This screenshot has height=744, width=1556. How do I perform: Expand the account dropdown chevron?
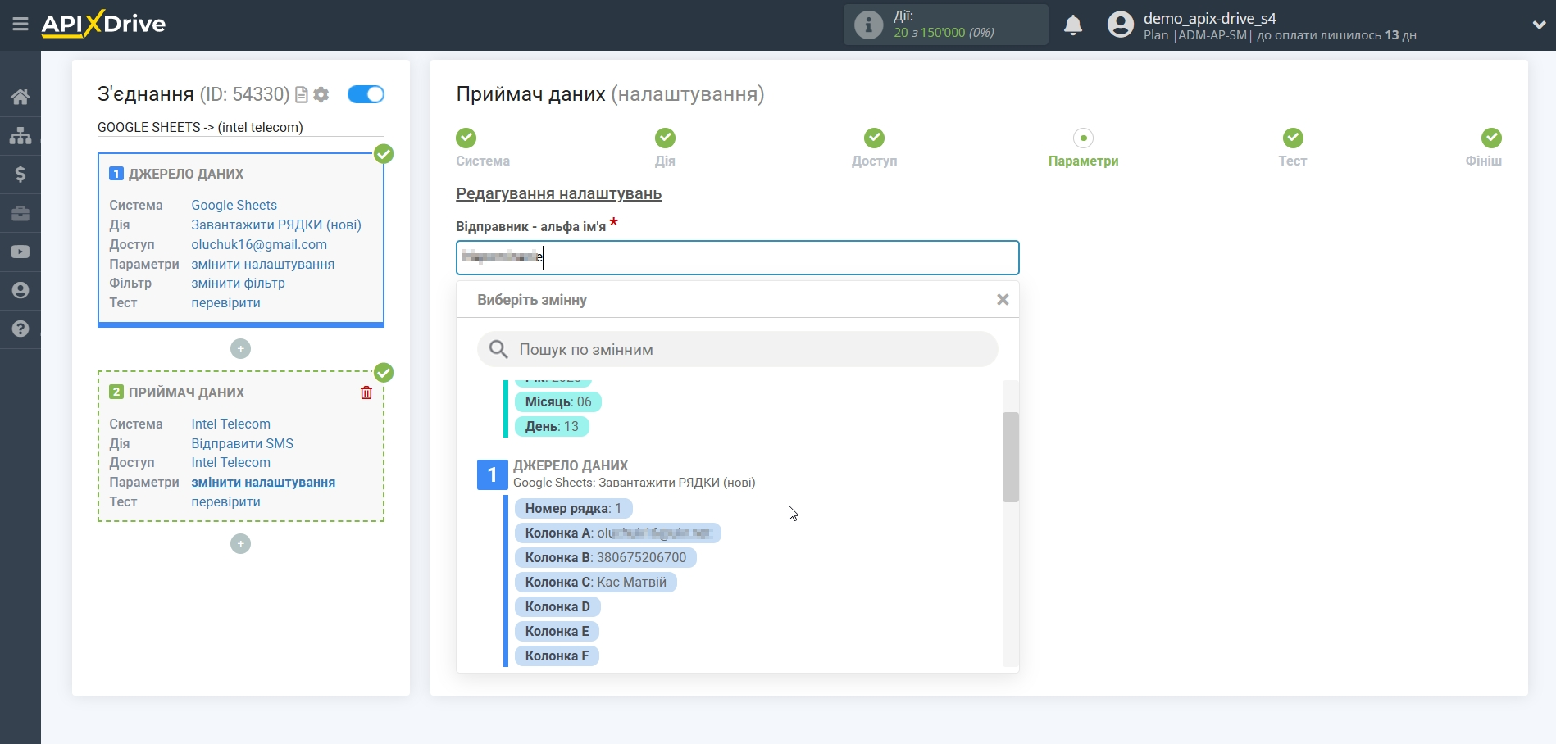coord(1539,25)
